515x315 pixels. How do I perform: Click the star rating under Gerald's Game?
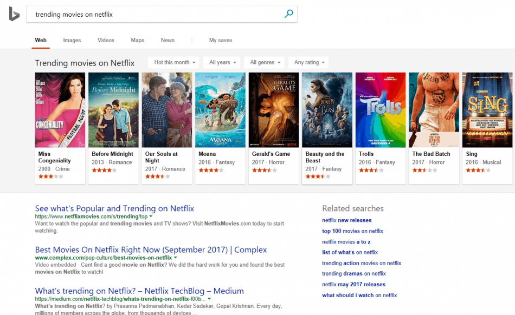[265, 170]
